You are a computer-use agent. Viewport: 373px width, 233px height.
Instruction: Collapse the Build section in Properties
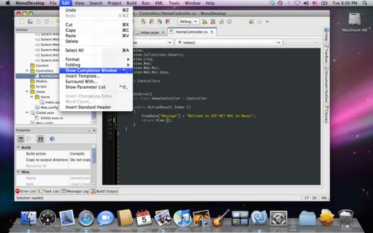[18, 148]
